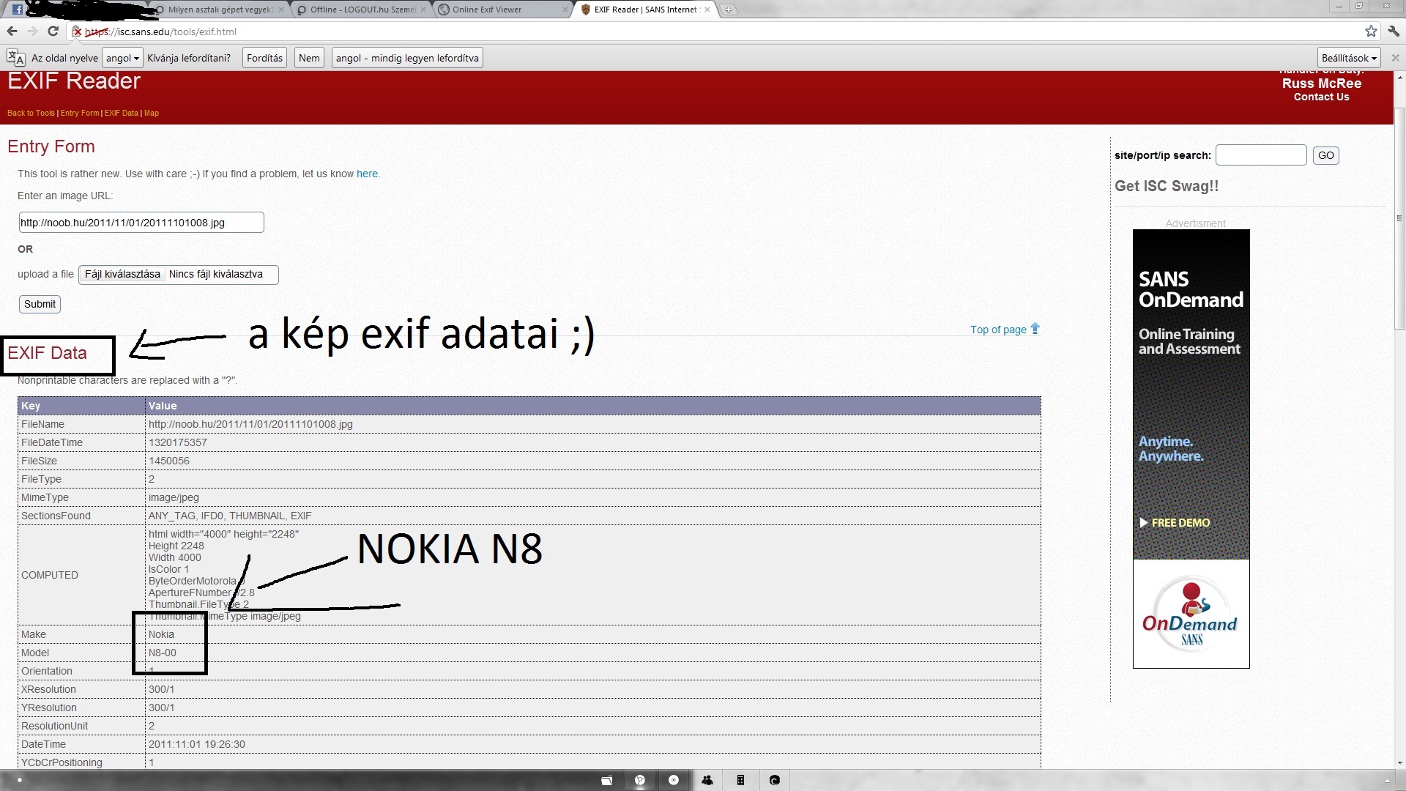The height and width of the screenshot is (791, 1406).
Task: Switch to the Facebook tab
Action: coord(18,10)
